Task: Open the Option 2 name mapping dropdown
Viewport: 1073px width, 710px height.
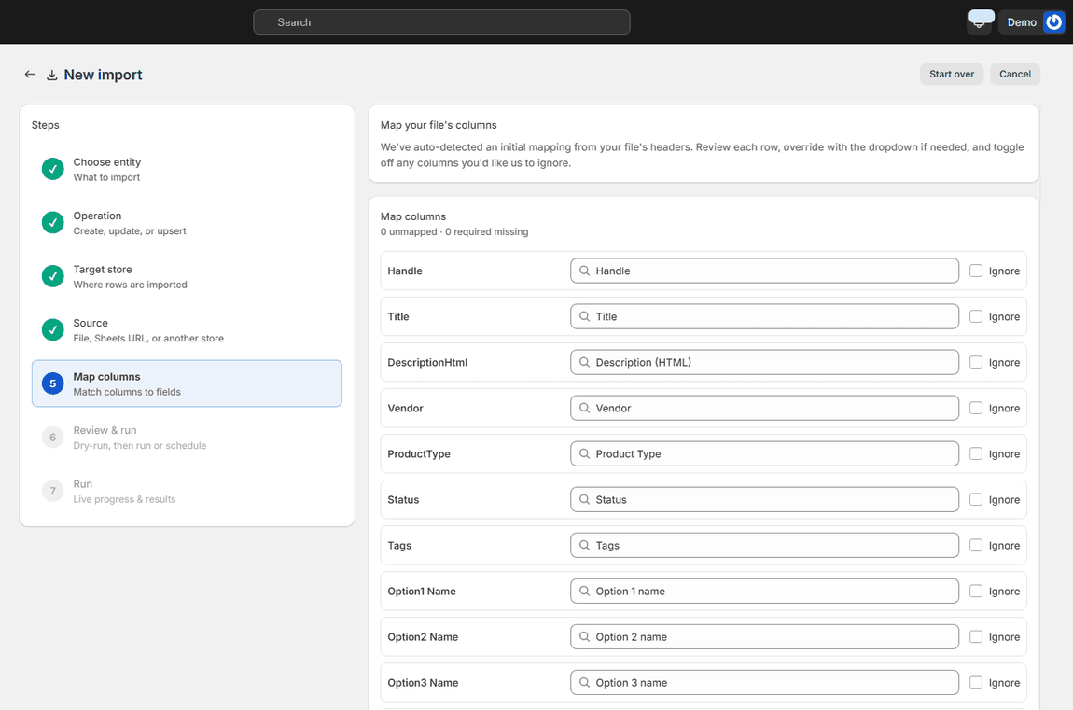Action: (x=764, y=637)
